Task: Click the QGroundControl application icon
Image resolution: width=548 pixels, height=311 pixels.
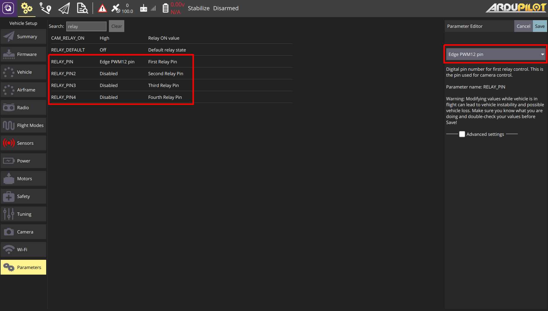Action: [x=8, y=8]
